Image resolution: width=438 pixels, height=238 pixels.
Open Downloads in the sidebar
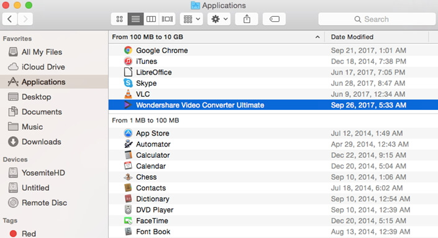[54, 142]
